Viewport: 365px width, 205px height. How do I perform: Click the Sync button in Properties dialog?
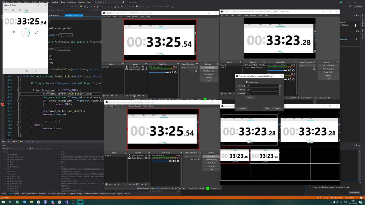(x=250, y=97)
